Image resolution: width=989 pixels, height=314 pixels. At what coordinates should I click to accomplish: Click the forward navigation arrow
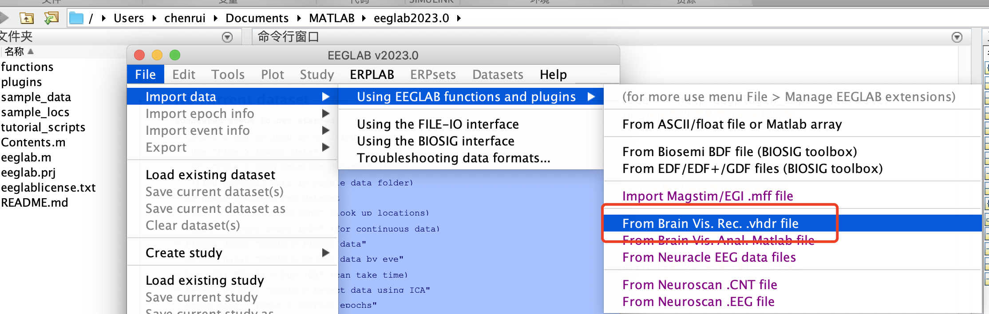click(x=4, y=18)
